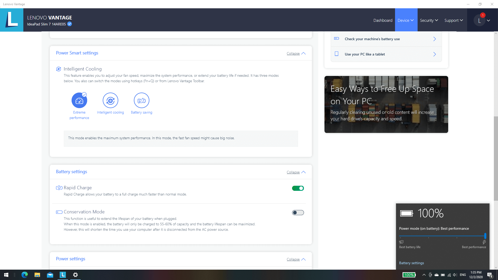Select Extreme performance cooling mode icon
498x280 pixels.
pyautogui.click(x=79, y=100)
